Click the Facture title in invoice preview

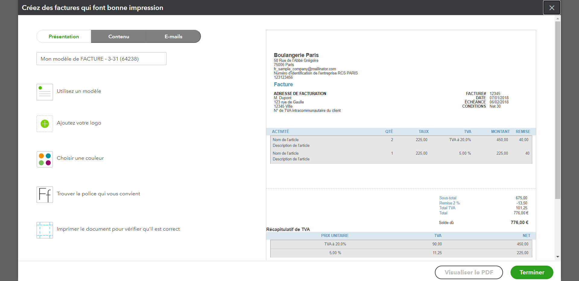click(283, 84)
